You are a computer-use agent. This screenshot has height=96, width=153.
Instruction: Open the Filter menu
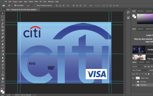coord(36,2)
